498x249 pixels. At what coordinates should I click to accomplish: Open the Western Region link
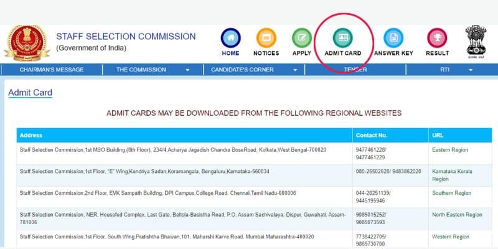(450, 237)
